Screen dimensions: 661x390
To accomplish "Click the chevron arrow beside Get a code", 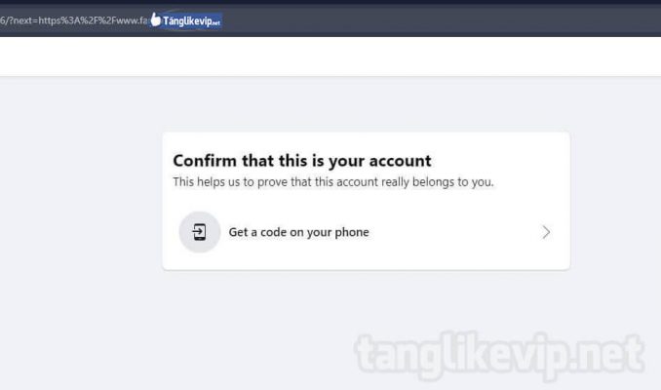I will (546, 232).
